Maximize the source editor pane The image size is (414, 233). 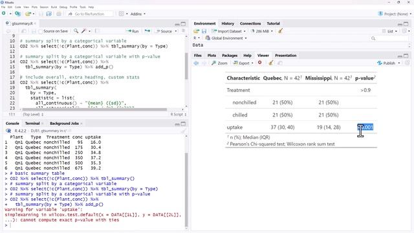pyautogui.click(x=183, y=23)
